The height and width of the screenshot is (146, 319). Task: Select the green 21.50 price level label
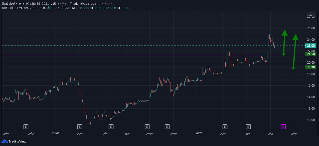[310, 54]
